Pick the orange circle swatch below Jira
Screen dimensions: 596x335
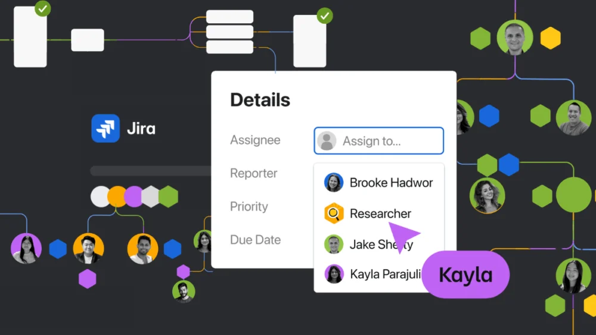click(x=117, y=196)
